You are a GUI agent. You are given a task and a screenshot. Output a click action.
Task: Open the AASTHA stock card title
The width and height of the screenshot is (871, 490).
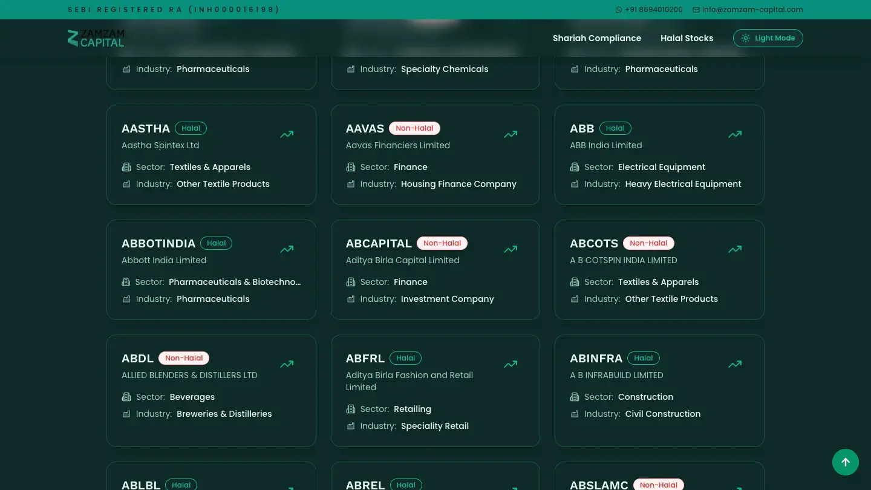146,128
